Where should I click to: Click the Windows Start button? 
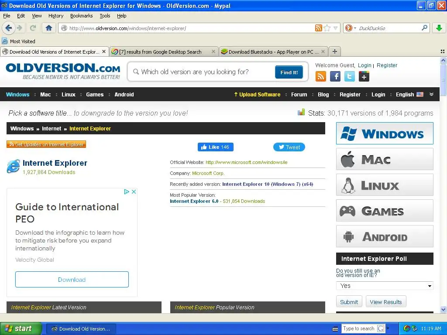(21, 328)
